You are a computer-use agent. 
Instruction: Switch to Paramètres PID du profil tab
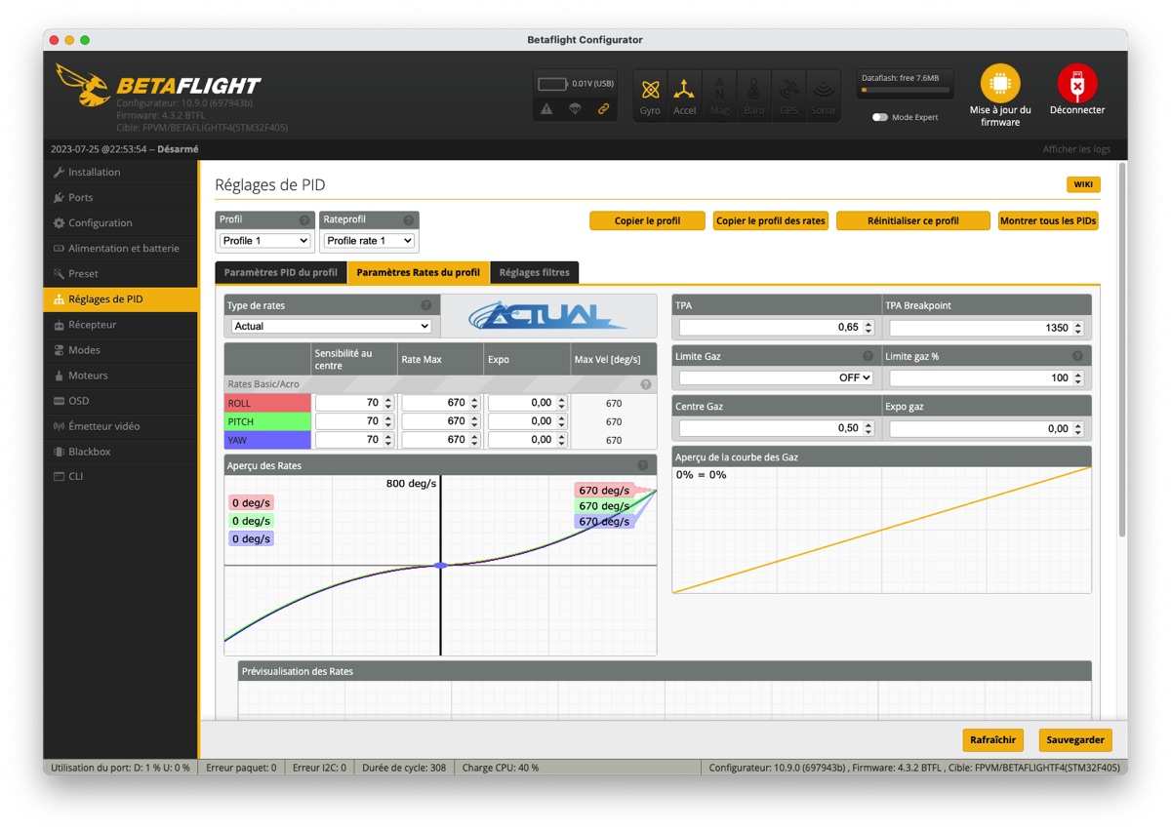tap(281, 273)
